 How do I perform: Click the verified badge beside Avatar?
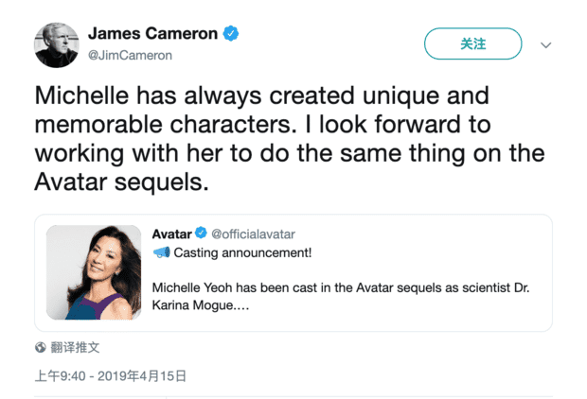(x=201, y=233)
